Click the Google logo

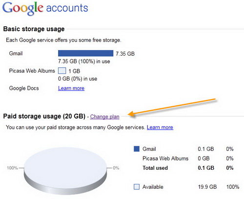23,8
